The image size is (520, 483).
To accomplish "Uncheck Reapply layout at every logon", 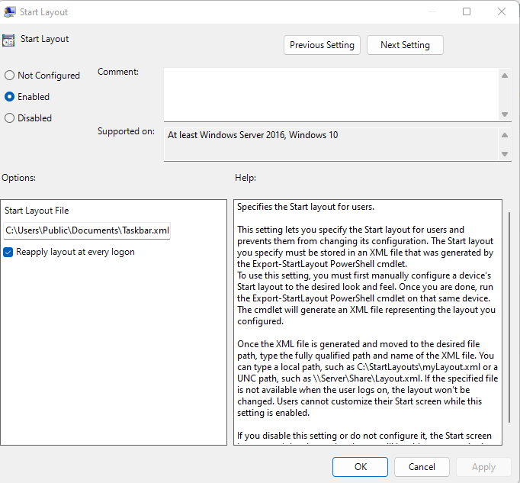I will click(8, 253).
